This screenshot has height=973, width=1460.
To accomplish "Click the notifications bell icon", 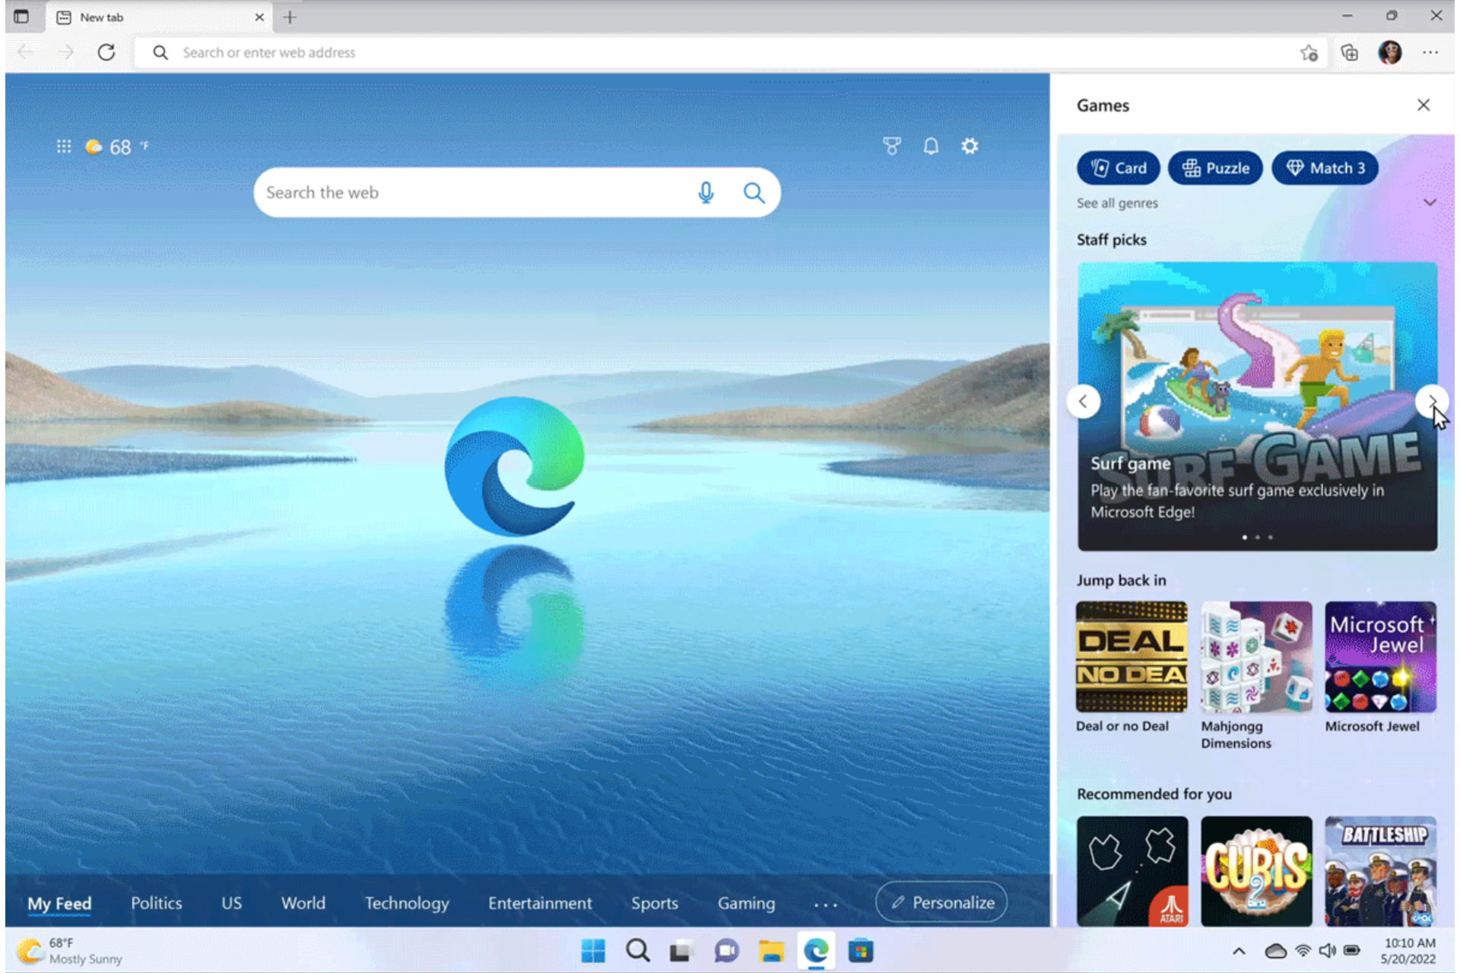I will [931, 145].
